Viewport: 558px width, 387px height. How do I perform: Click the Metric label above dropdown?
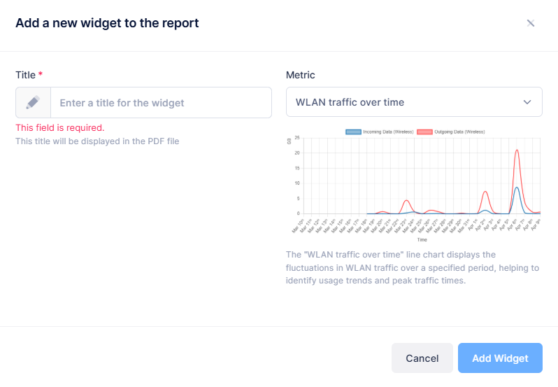click(301, 75)
